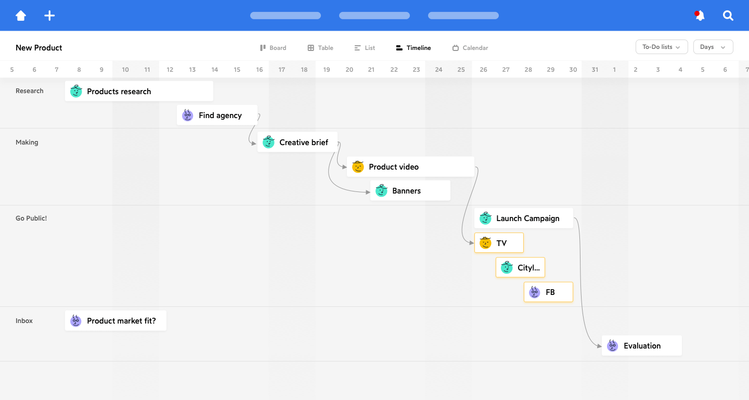Screen dimensions: 749x400
Task: Click the green avatar on Banners task
Action: pyautogui.click(x=381, y=191)
